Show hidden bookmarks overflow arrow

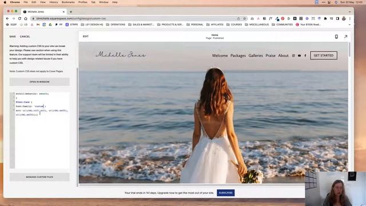pos(349,25)
